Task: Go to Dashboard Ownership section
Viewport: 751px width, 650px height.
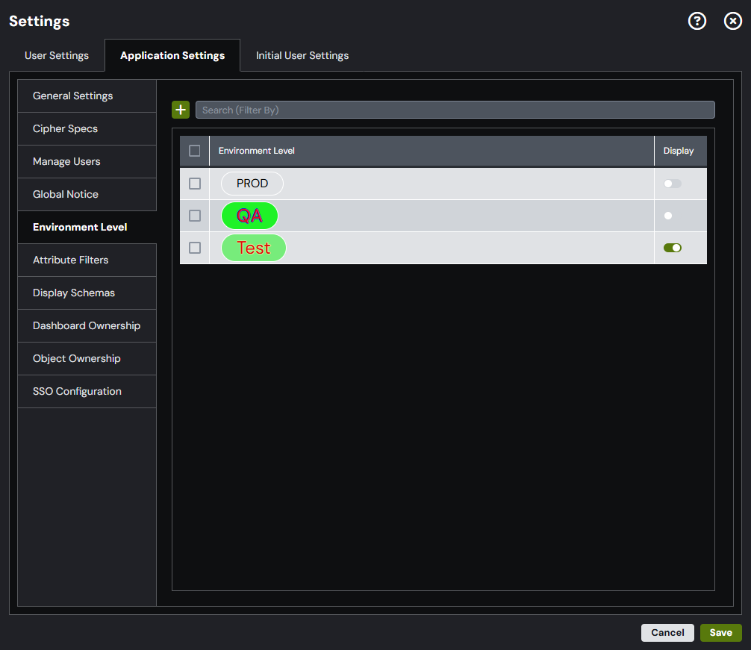Action: coord(87,325)
